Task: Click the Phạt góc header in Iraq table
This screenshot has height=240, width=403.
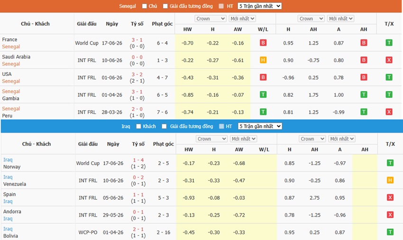Action: (x=164, y=144)
